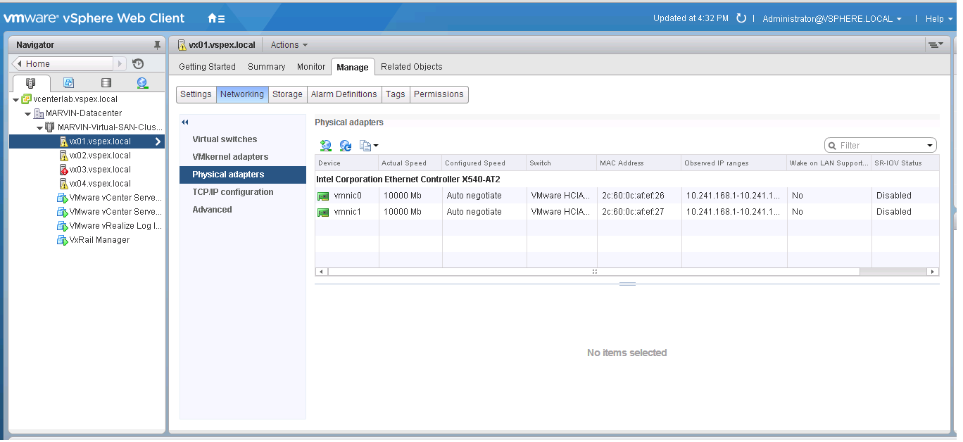Screen dimensions: 963x442
Task: Select Virtual switches in the side list
Action: 225,139
